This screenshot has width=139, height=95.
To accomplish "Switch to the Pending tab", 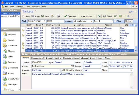I will point(57,58).
